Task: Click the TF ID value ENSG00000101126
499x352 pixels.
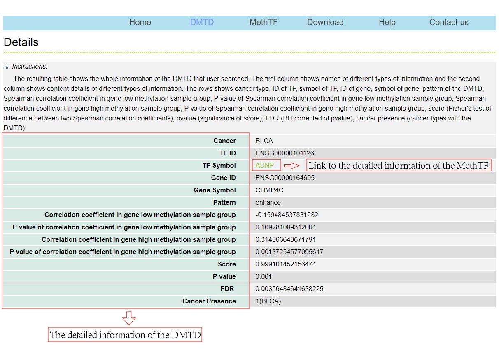Action: point(284,153)
